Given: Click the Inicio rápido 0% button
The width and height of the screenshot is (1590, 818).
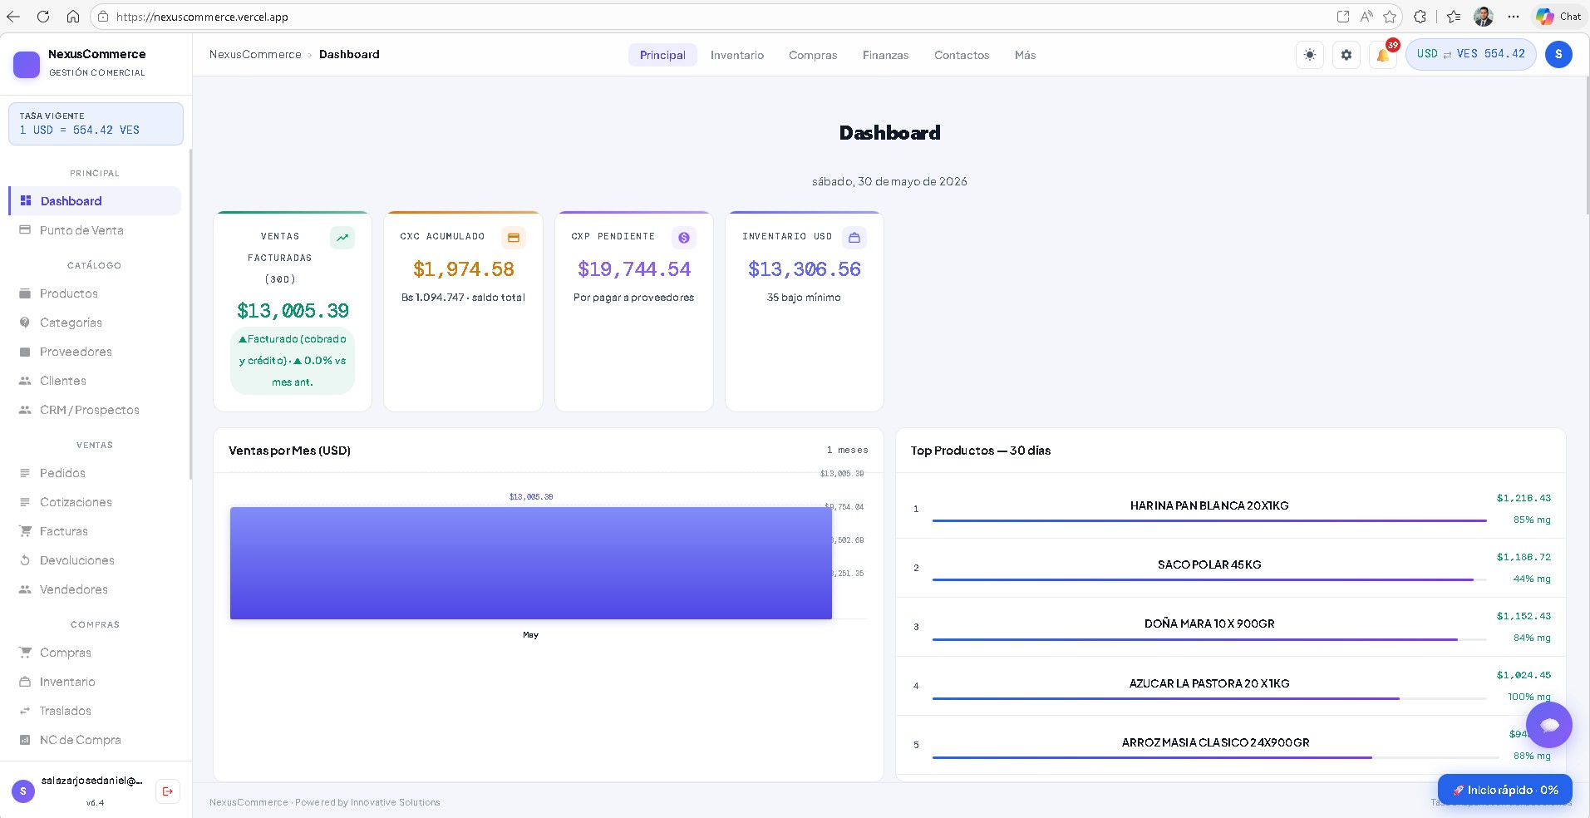Looking at the screenshot, I should coord(1505,790).
